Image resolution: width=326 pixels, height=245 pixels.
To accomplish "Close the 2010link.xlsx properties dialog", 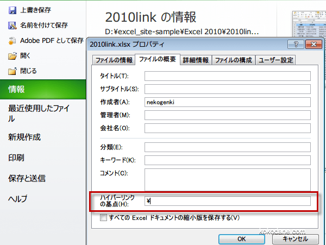I will point(314,44).
